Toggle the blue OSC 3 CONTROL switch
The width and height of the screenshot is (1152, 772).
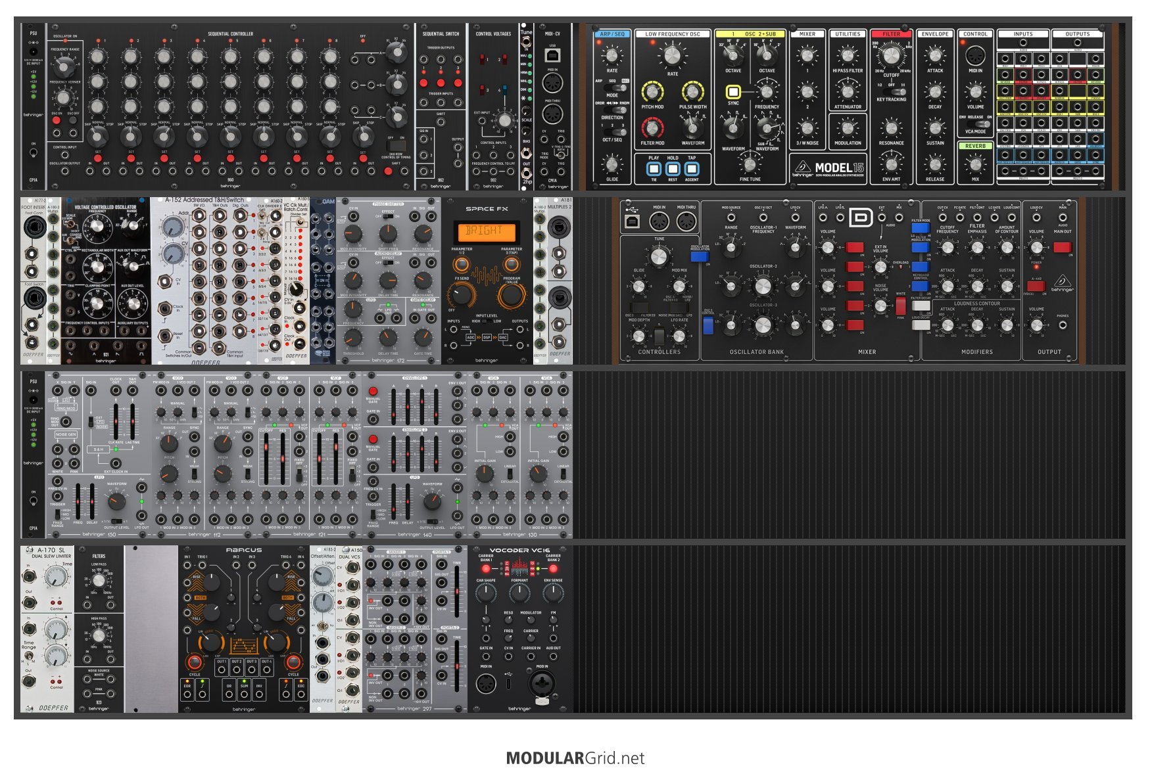[708, 325]
